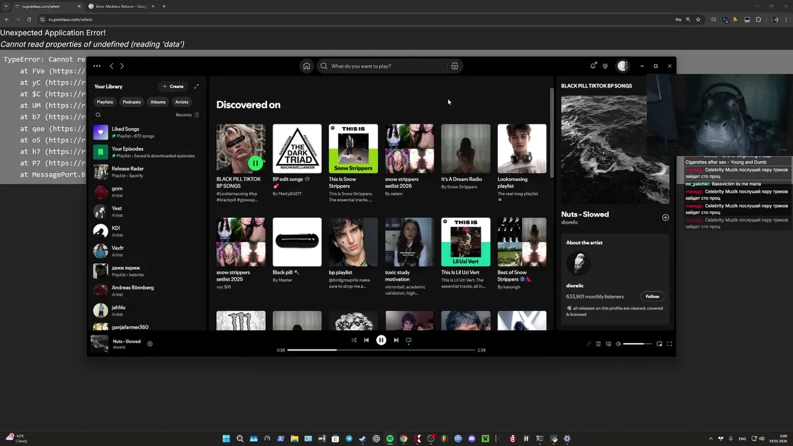The height and width of the screenshot is (446, 793).
Task: Open This Is Lil Uzi Vert card
Action: (x=466, y=254)
